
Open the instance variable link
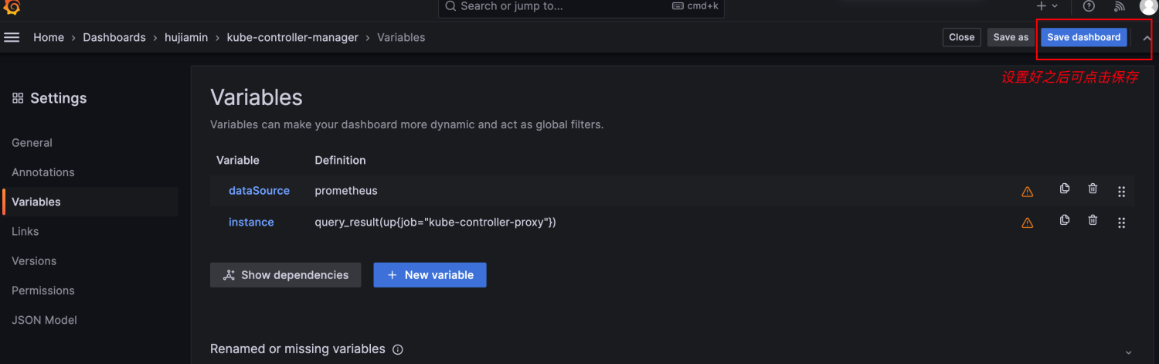[251, 222]
